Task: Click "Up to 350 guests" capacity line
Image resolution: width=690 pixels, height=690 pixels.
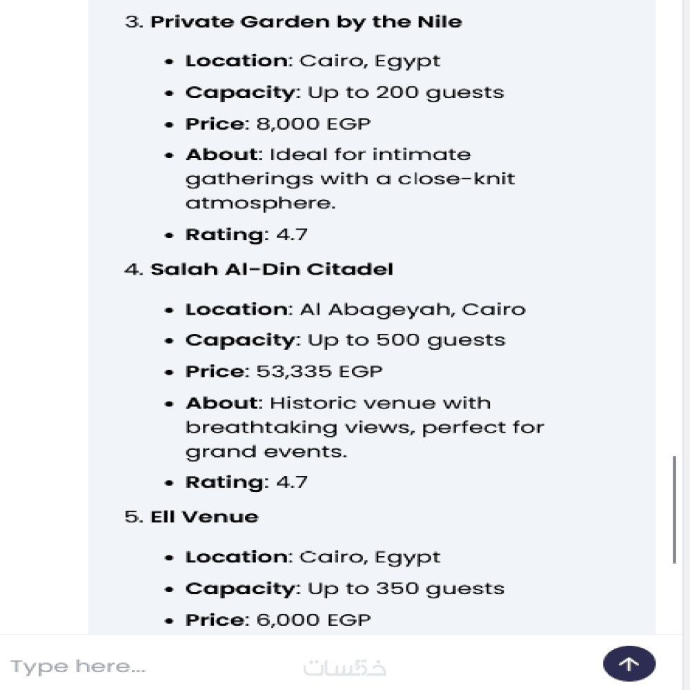Action: [344, 589]
